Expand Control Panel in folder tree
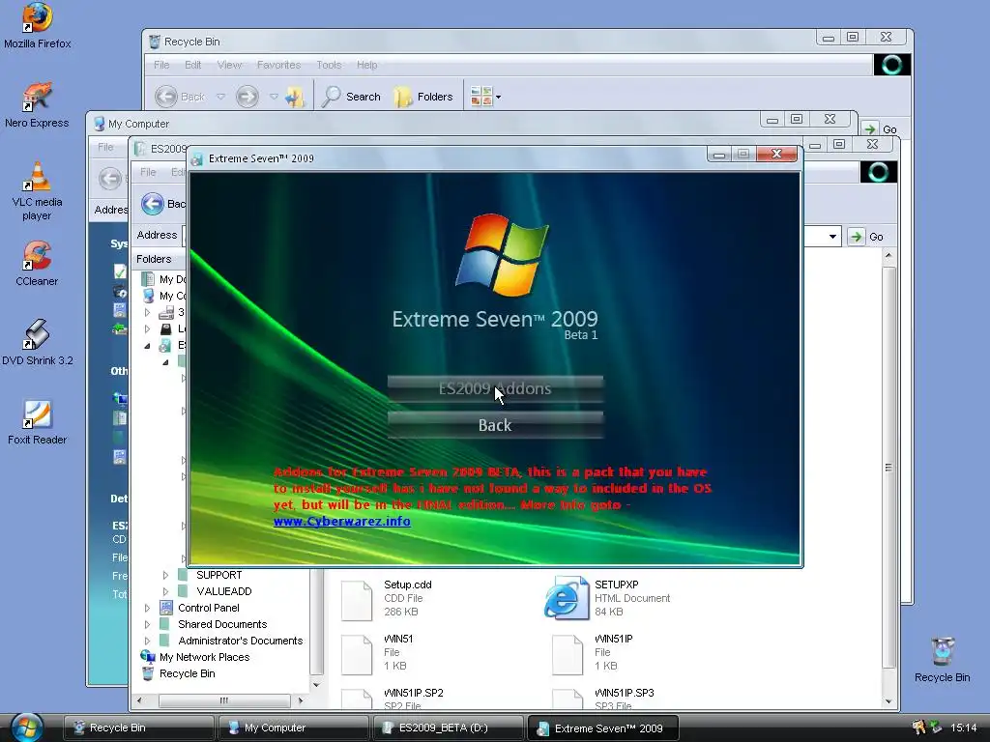 (147, 608)
